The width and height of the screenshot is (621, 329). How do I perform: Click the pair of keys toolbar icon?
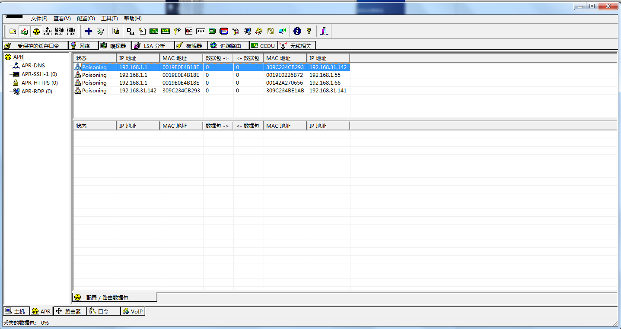[177, 31]
